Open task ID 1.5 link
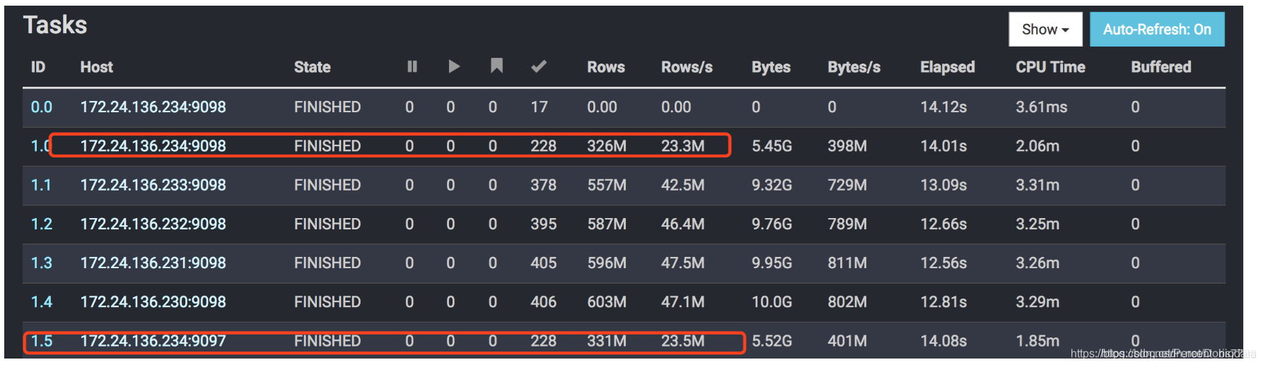 point(42,341)
